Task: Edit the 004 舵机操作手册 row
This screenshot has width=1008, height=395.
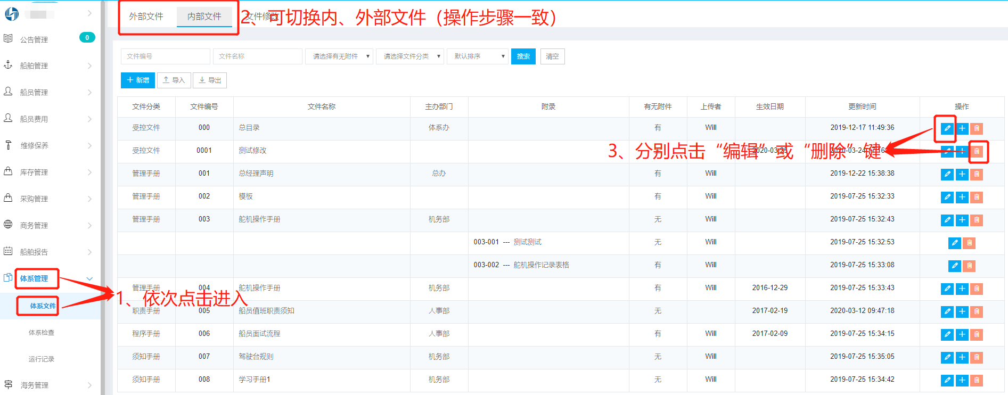Action: (x=947, y=289)
